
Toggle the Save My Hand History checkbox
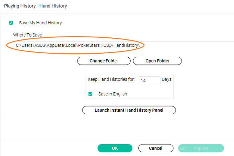11,23
